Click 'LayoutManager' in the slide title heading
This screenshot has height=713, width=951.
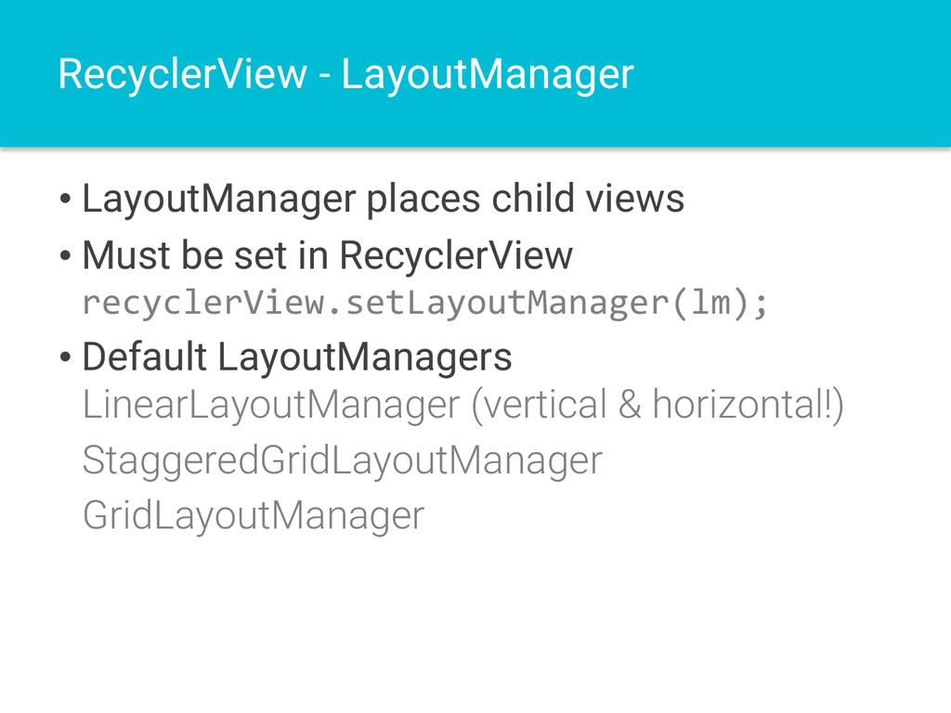(488, 75)
